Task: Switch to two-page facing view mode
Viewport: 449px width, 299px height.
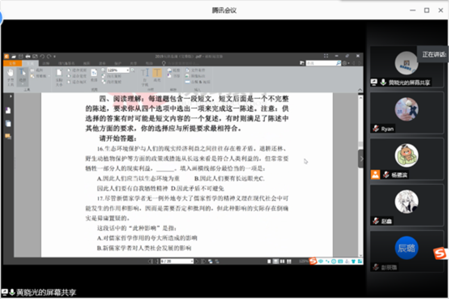Action: [282, 261]
